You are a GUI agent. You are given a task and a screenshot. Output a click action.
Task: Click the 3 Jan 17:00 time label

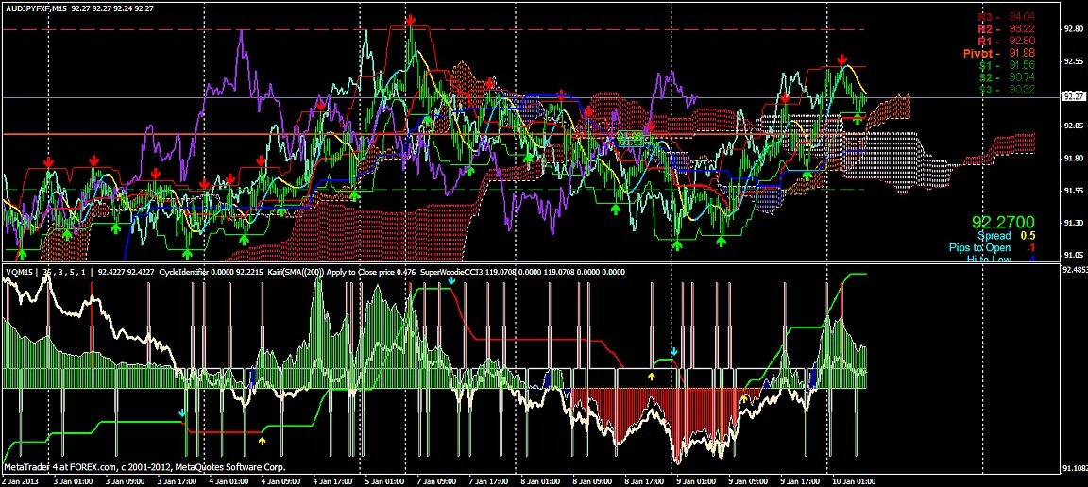click(176, 480)
